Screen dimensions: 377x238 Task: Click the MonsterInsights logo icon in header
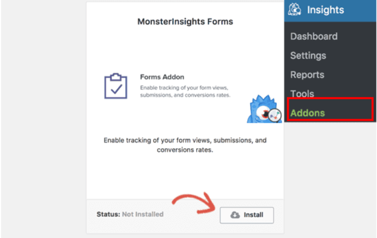tap(295, 9)
